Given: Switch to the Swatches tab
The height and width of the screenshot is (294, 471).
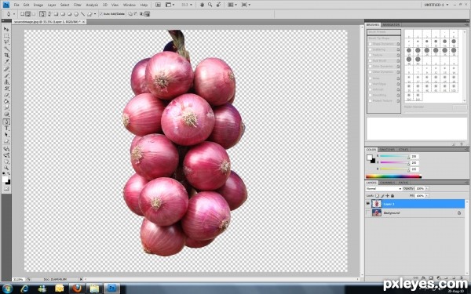Looking at the screenshot, I should pos(387,150).
